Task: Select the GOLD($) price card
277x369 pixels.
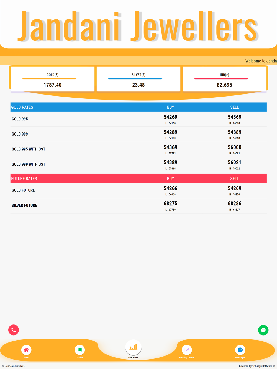Action: 53,79
